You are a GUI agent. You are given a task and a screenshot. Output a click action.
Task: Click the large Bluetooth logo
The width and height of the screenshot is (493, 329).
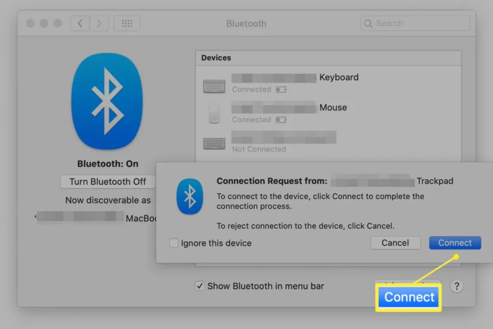[107, 101]
